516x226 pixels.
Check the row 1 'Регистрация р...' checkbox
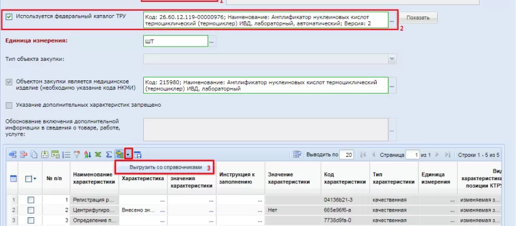tap(31, 200)
